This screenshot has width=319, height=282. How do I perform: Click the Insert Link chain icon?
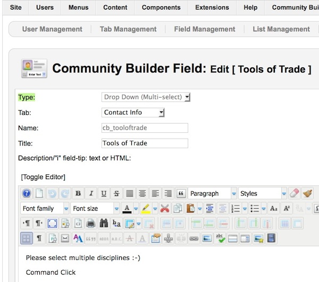194,238
